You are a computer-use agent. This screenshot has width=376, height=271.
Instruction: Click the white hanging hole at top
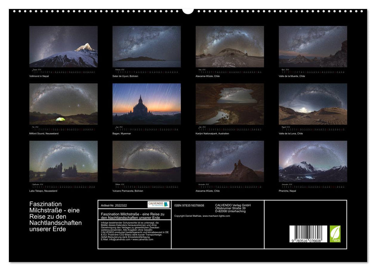[x=188, y=10]
